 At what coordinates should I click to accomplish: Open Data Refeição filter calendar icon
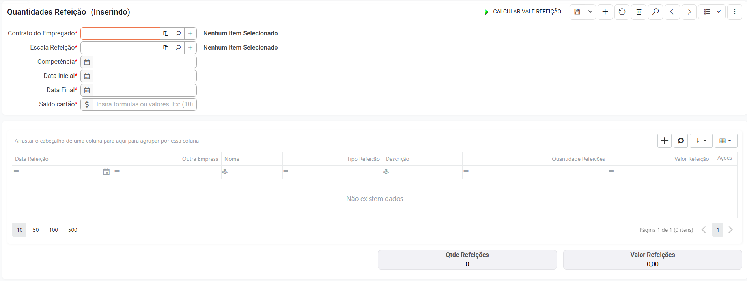(x=106, y=172)
